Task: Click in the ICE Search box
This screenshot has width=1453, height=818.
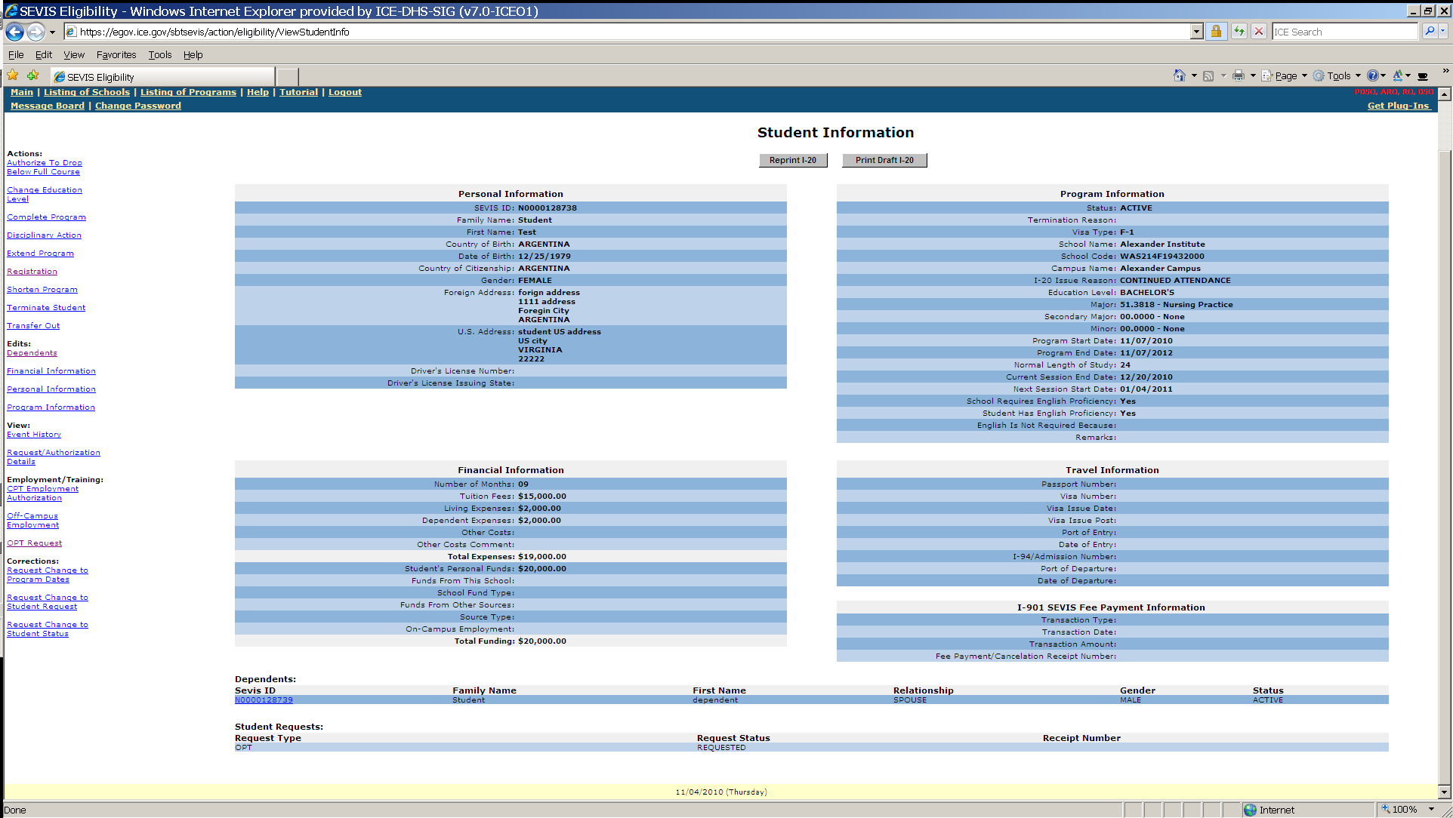Action: click(1344, 32)
